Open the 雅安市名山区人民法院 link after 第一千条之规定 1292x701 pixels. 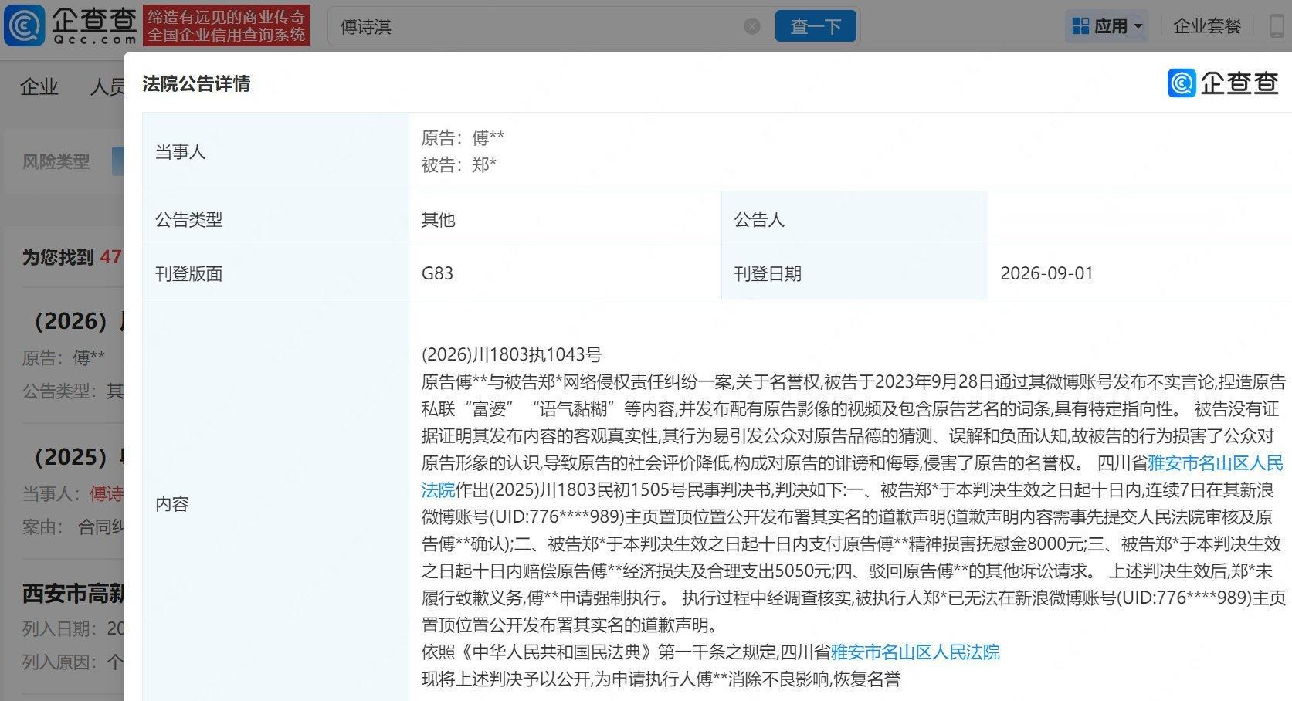[x=915, y=652]
